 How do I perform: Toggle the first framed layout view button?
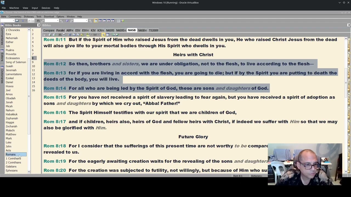click(x=96, y=21)
